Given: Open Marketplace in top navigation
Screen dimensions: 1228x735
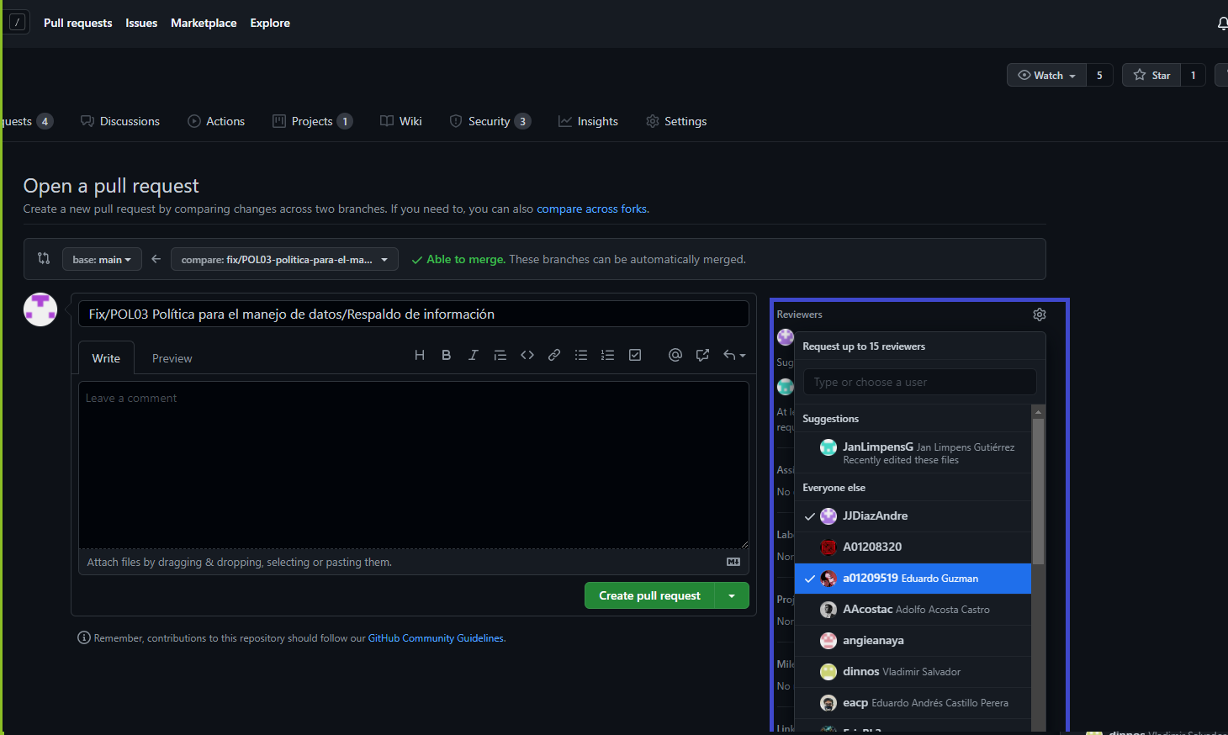Looking at the screenshot, I should pyautogui.click(x=204, y=23).
